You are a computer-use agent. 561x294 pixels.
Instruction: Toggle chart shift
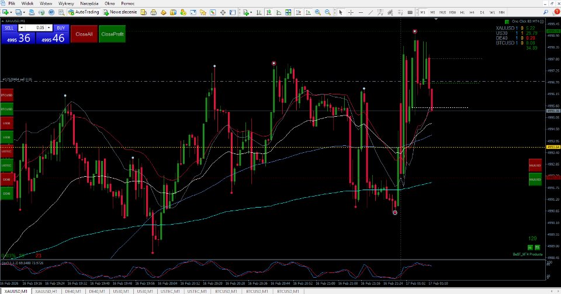tap(308, 12)
